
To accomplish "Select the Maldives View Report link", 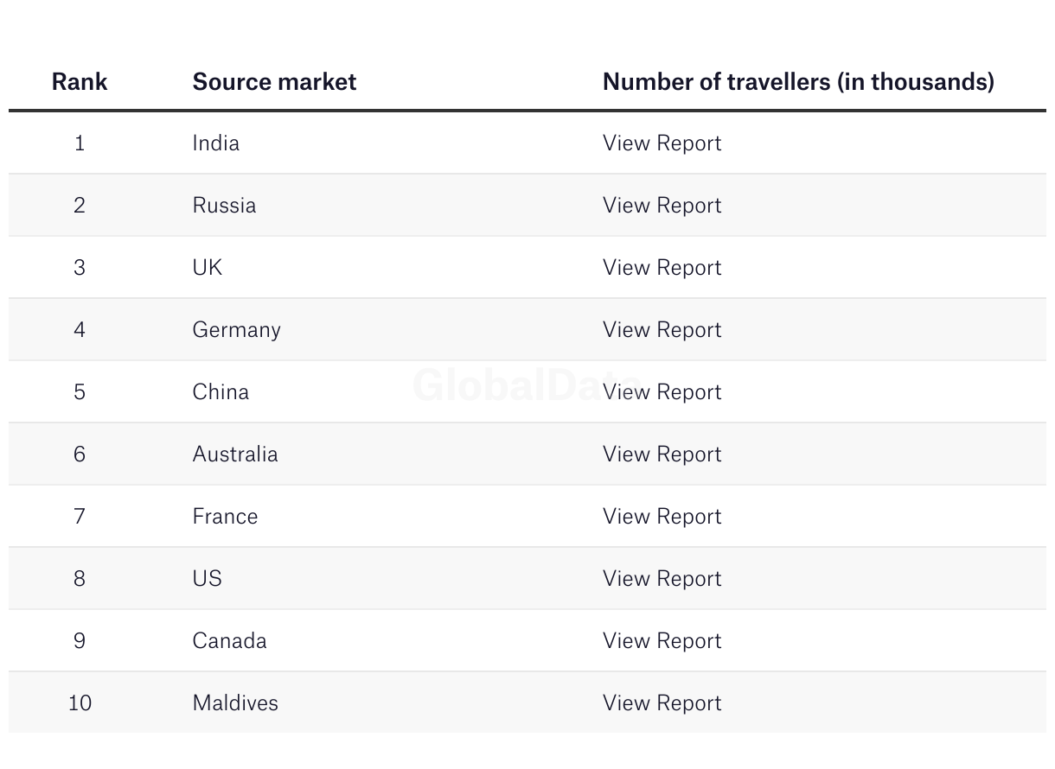I will pyautogui.click(x=662, y=702).
